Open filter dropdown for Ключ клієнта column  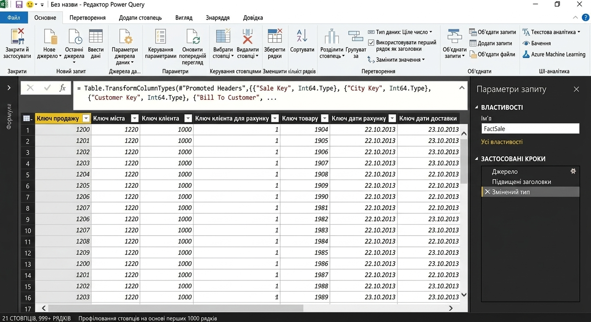(188, 118)
